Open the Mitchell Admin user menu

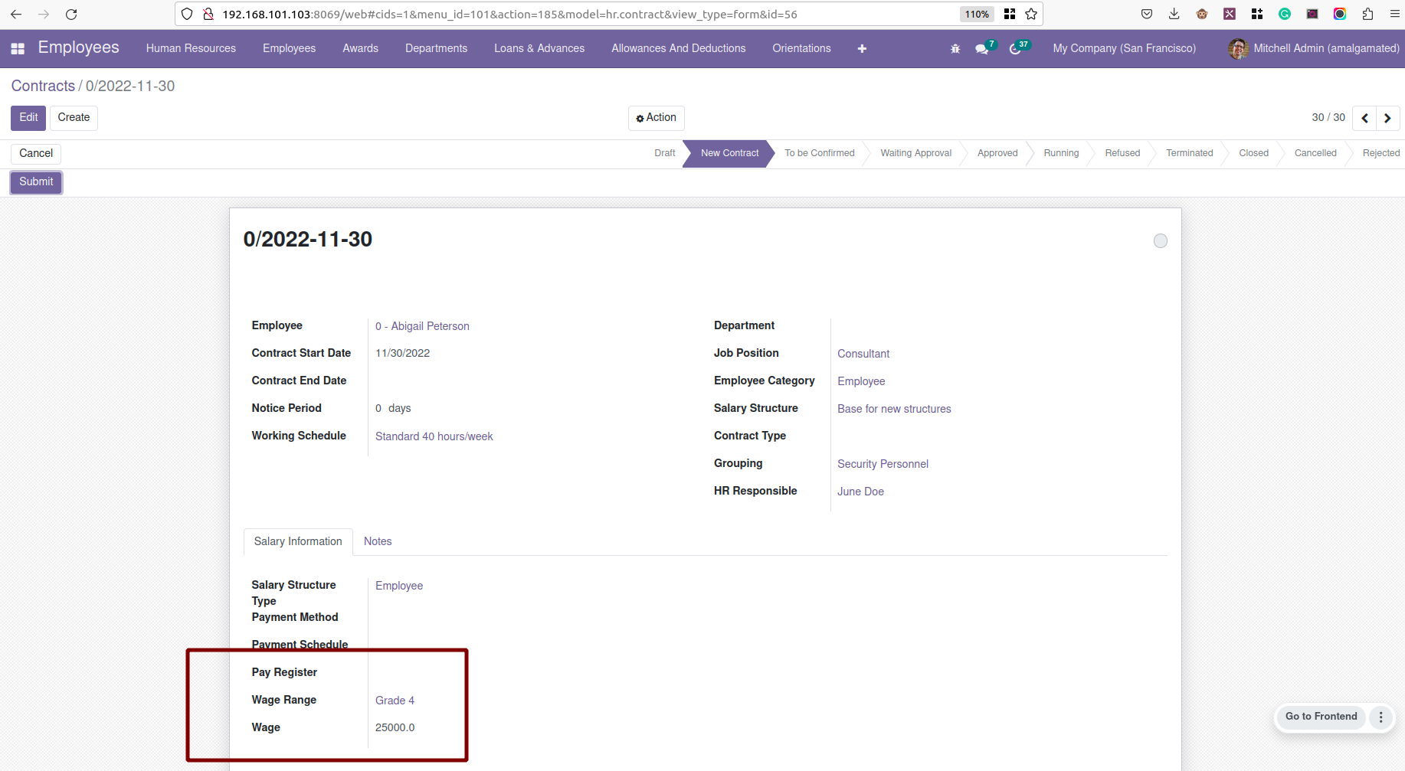coord(1314,48)
